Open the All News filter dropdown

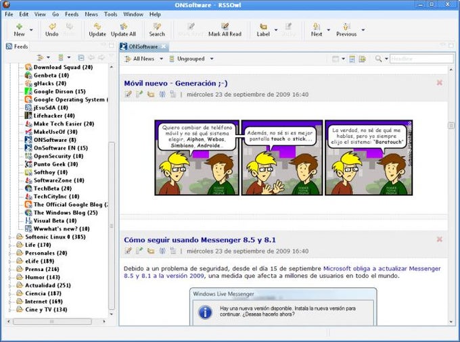143,59
